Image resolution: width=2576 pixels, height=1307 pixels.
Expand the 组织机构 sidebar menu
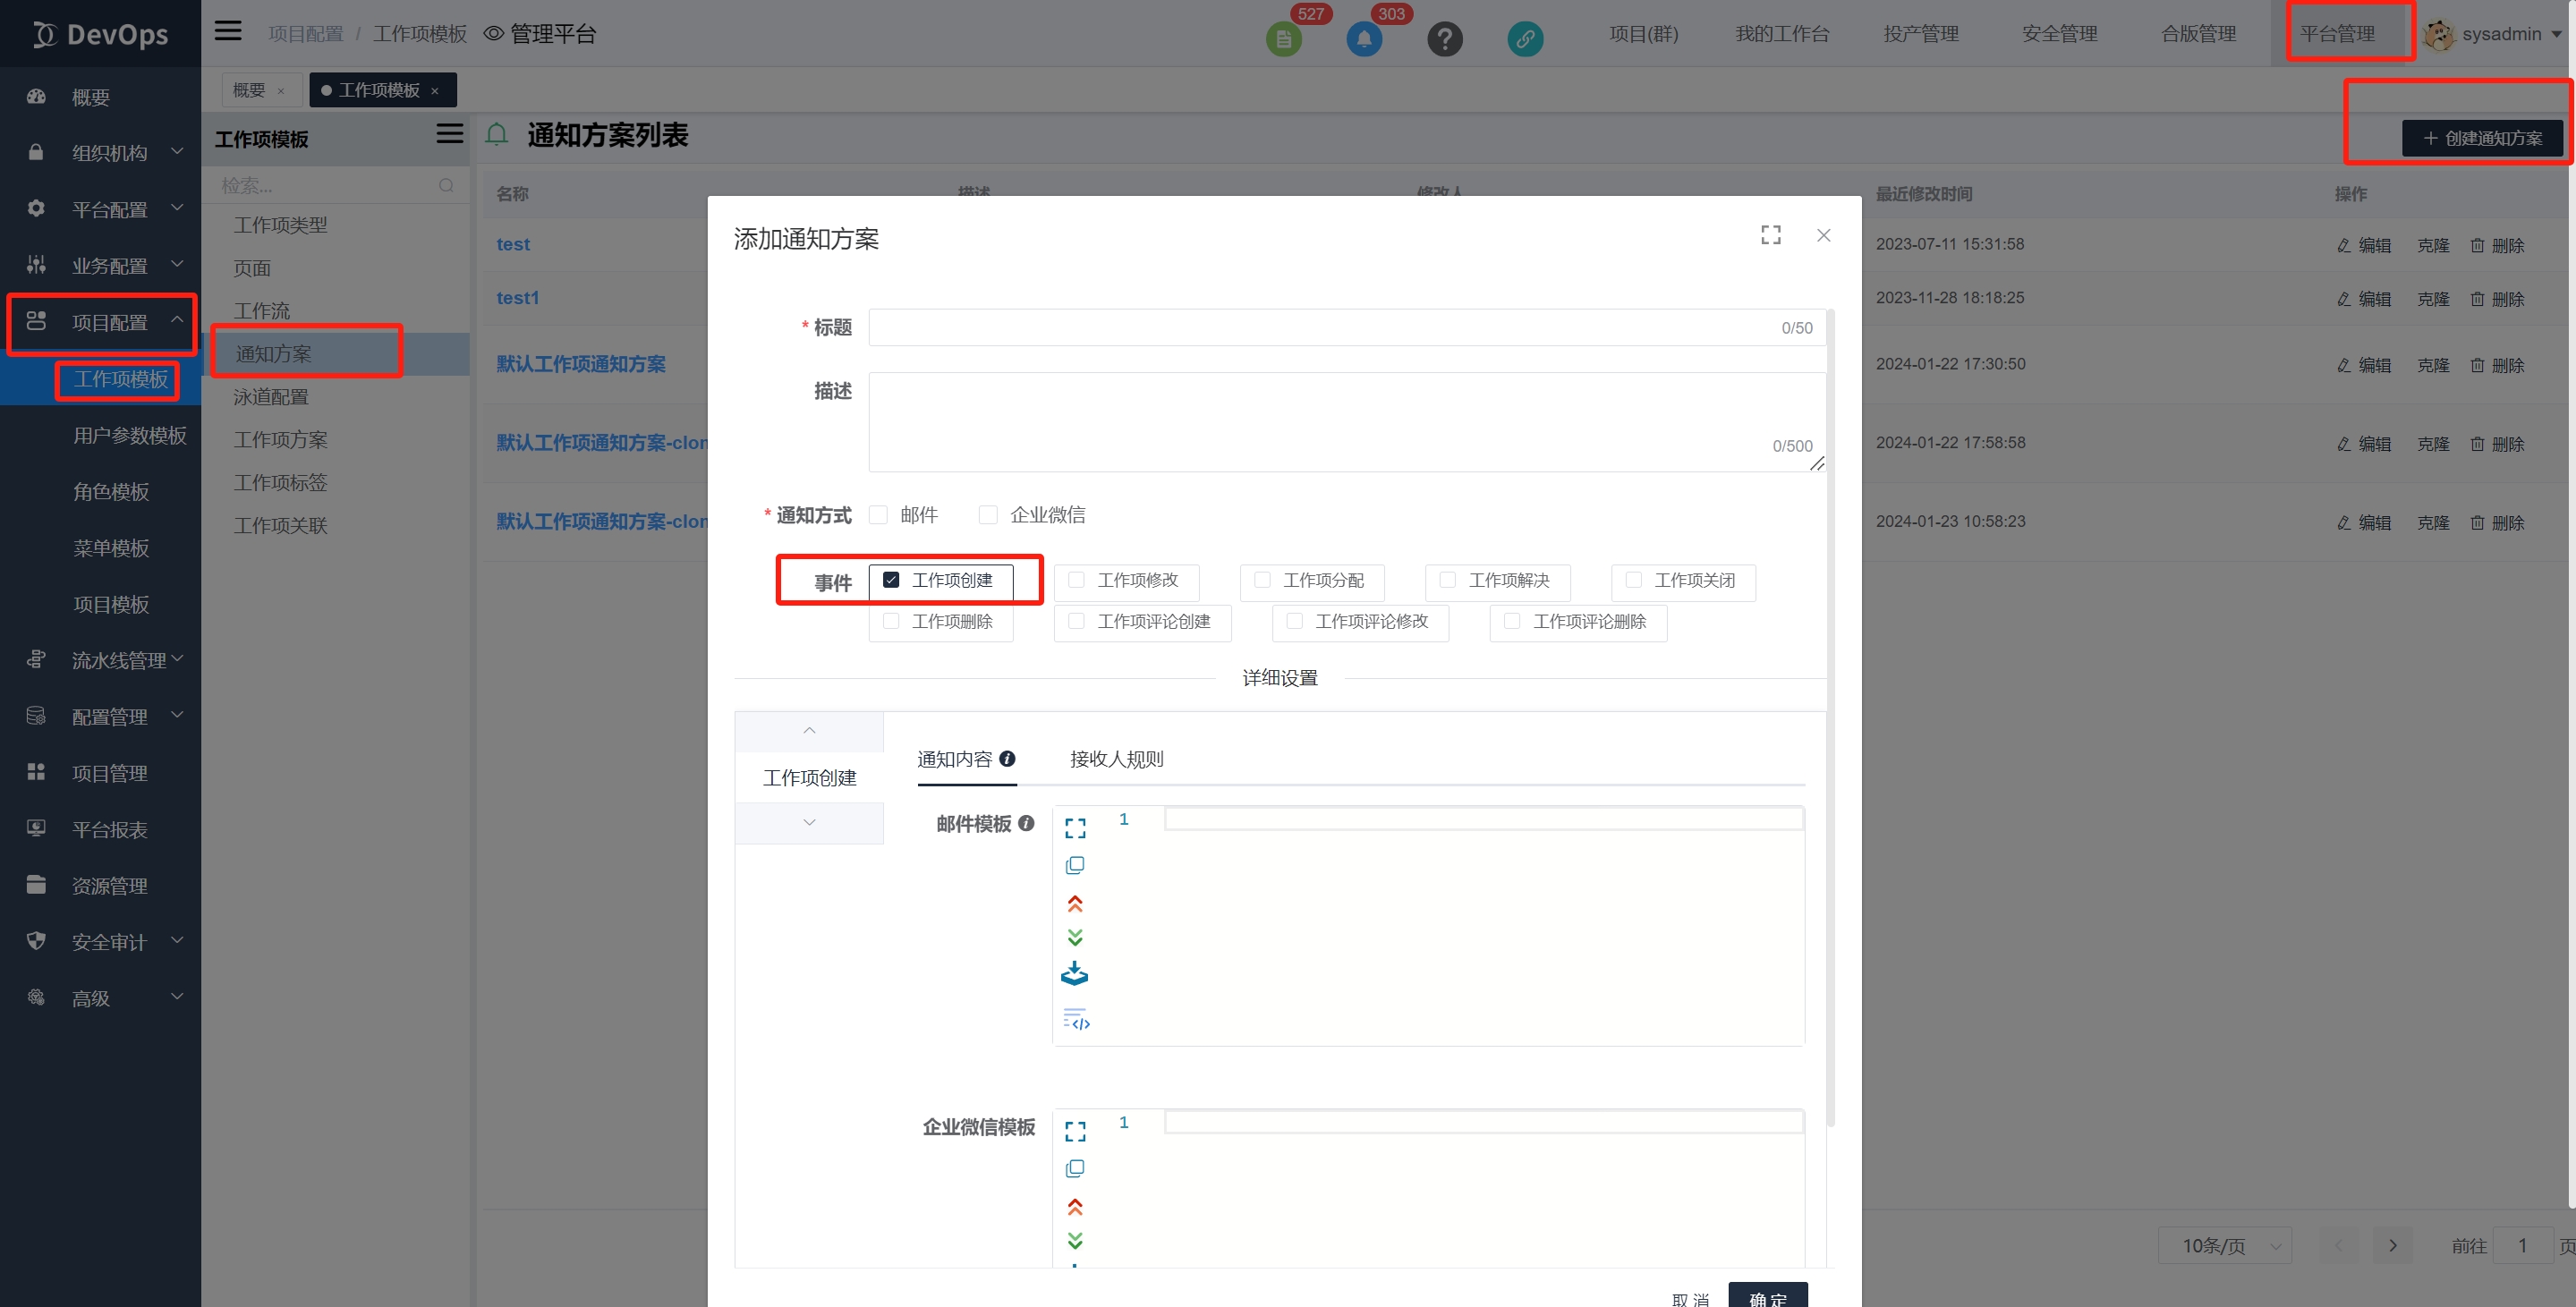point(108,153)
